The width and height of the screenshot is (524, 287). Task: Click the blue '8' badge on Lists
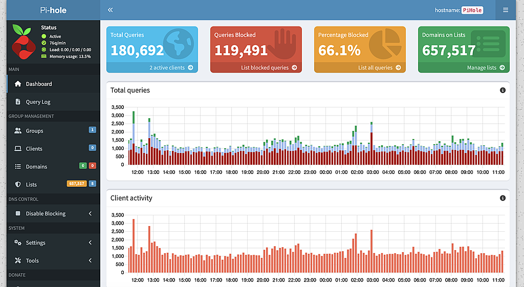pyautogui.click(x=93, y=184)
